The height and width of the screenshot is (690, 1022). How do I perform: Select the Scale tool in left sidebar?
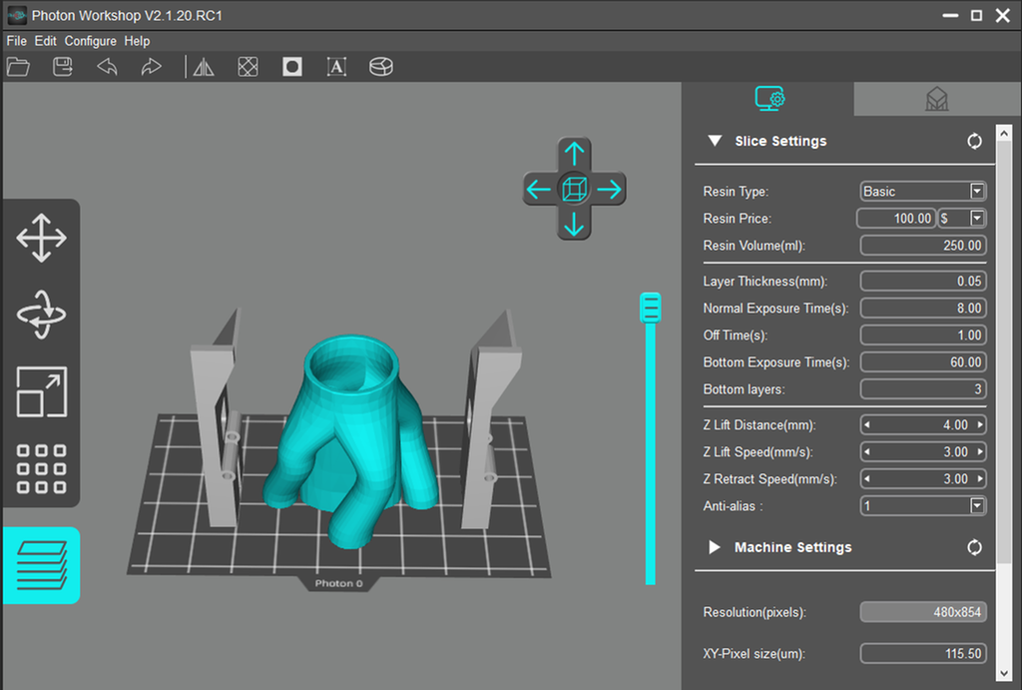coord(41,391)
